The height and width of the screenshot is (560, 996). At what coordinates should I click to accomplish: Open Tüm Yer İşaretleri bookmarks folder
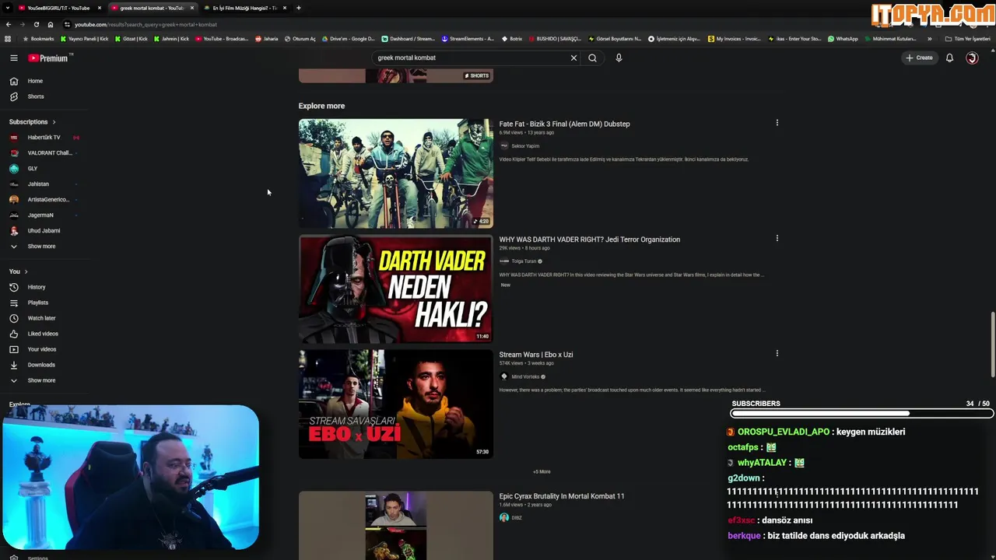pyautogui.click(x=967, y=39)
